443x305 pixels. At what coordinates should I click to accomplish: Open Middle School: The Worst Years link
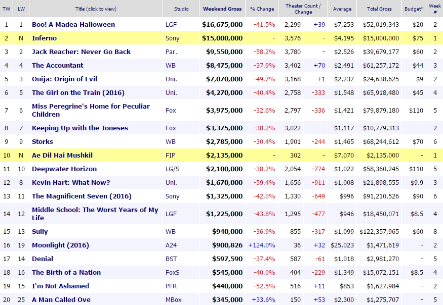pyautogui.click(x=95, y=214)
